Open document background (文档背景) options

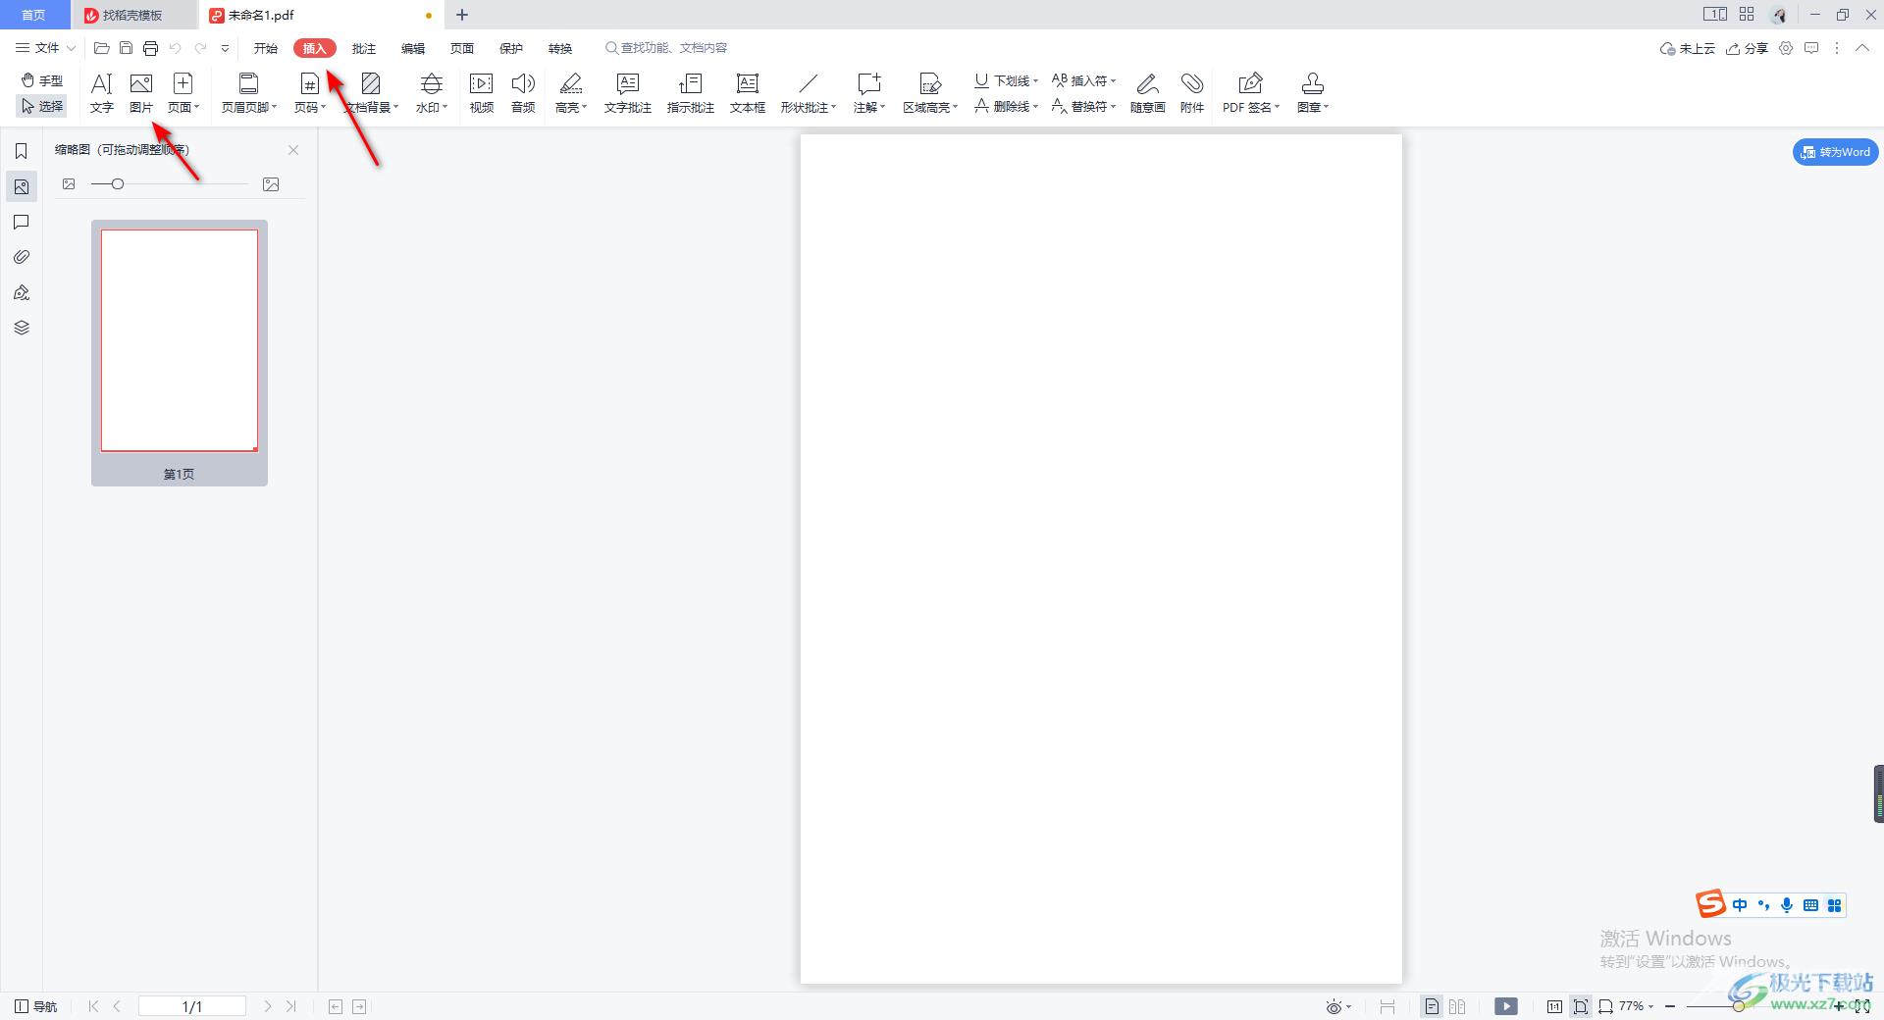pos(371,93)
